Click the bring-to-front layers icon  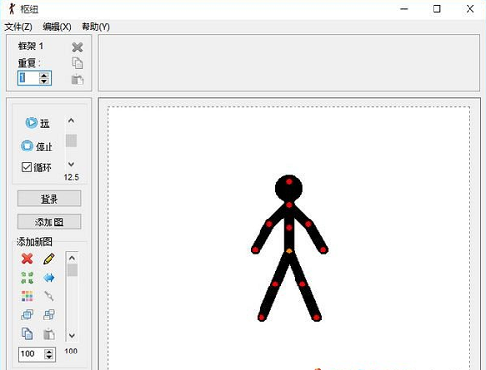point(27,315)
